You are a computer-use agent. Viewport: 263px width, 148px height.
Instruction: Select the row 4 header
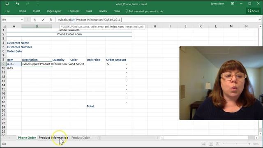click(x=3, y=43)
